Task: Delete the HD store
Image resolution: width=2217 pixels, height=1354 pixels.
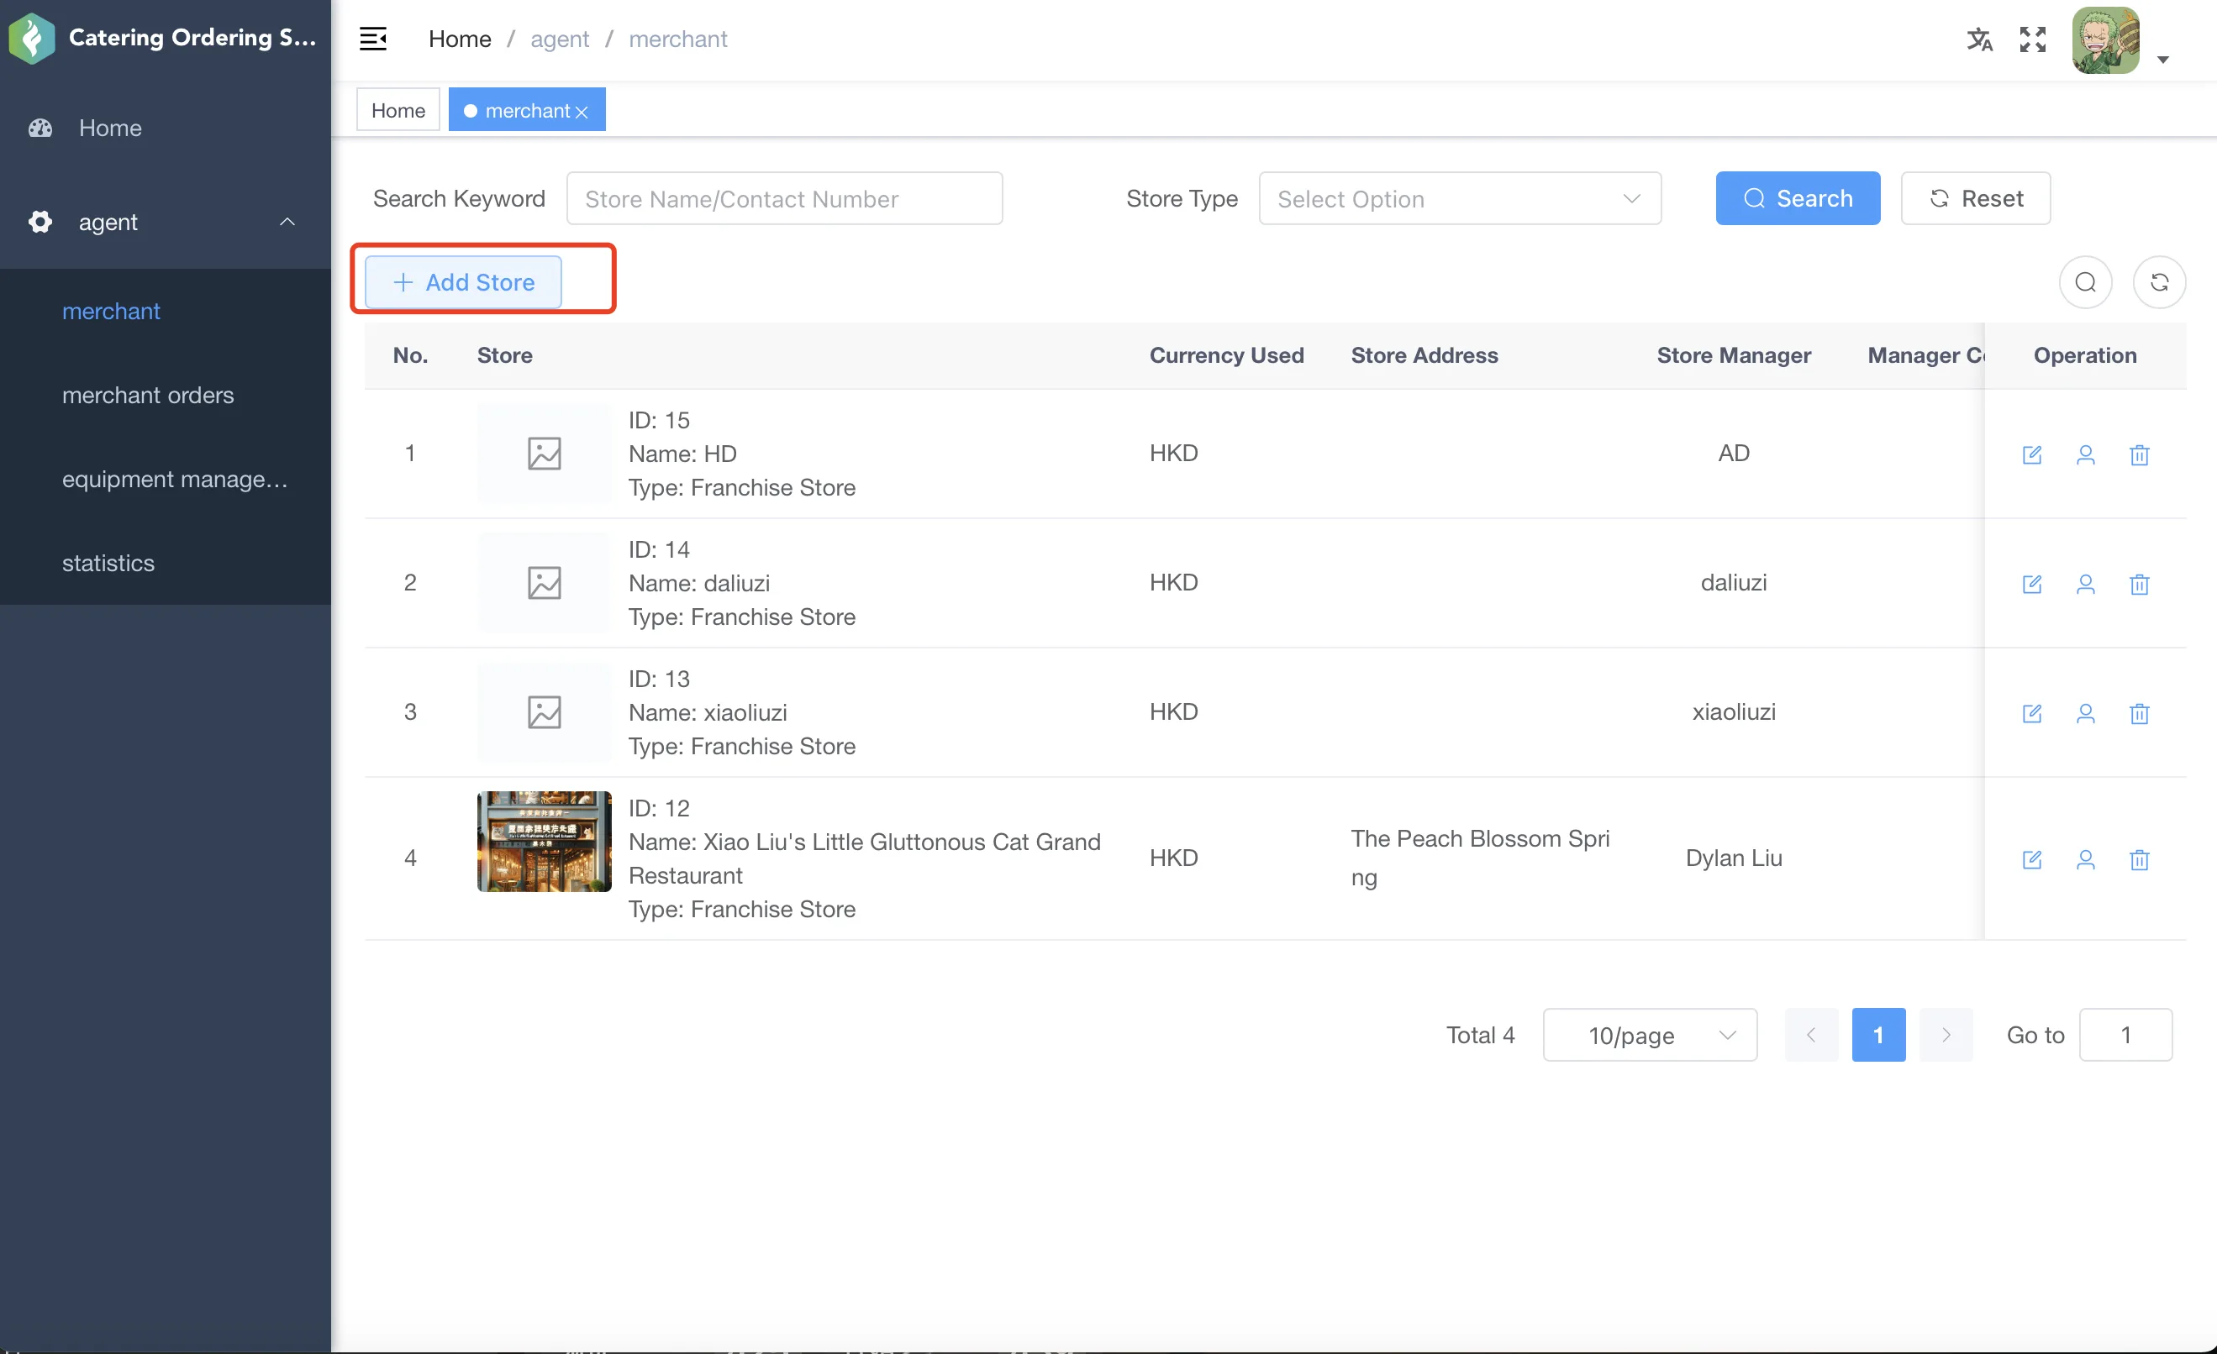Action: click(x=2140, y=455)
